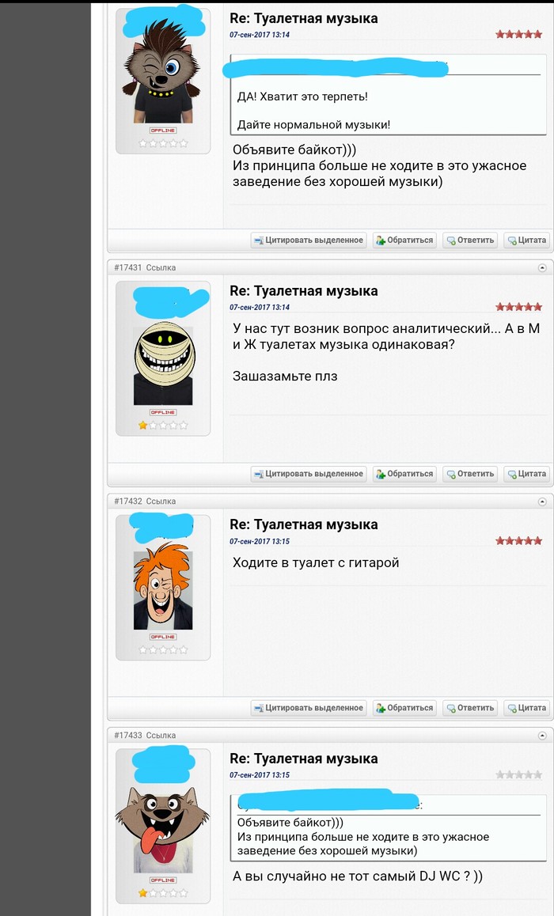Open the Ссылка link of post #17431

tap(161, 267)
